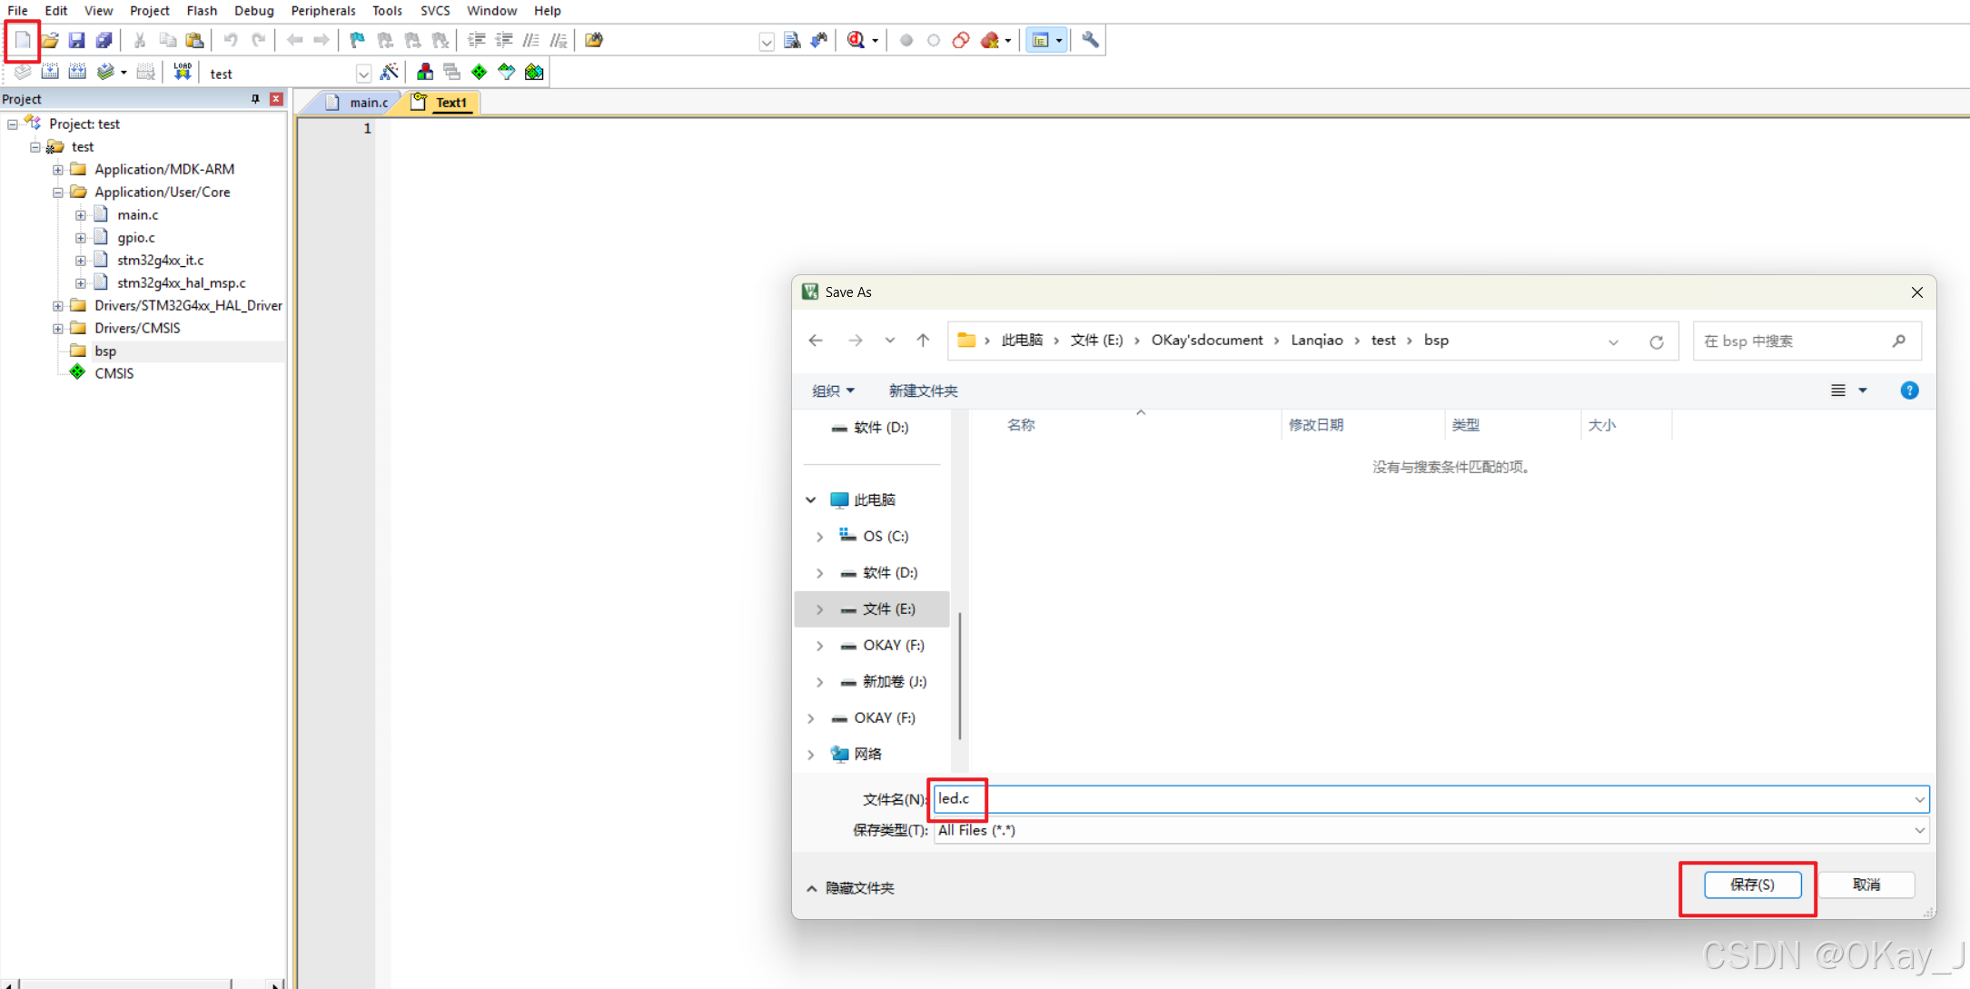Click the Start Debug Session icon
The height and width of the screenshot is (989, 1970).
pos(856,40)
